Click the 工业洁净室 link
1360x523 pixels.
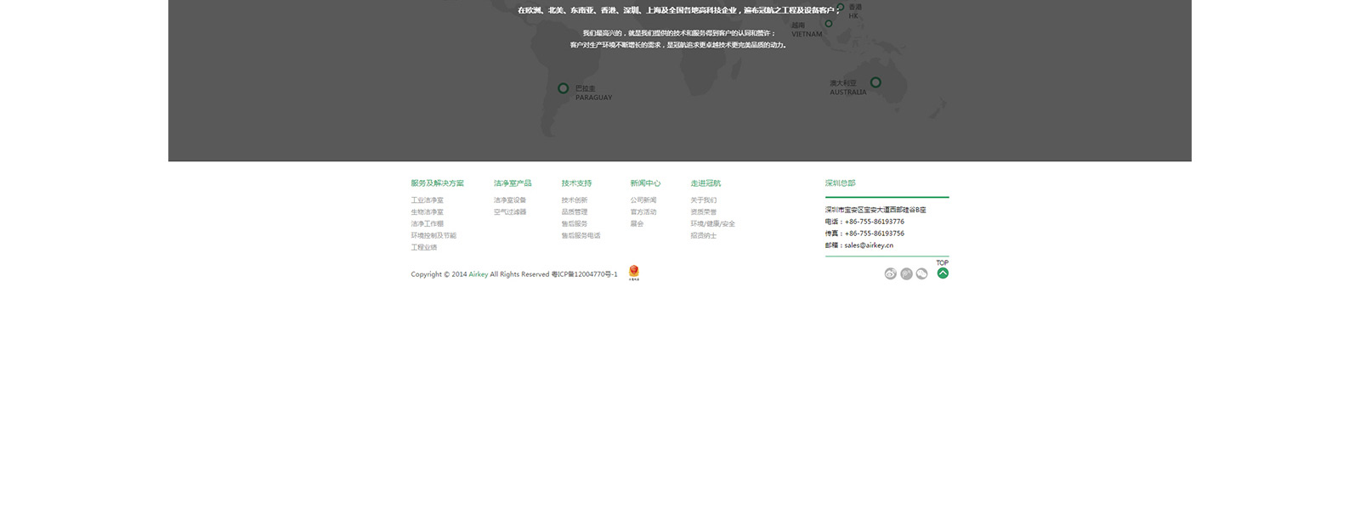click(x=427, y=200)
